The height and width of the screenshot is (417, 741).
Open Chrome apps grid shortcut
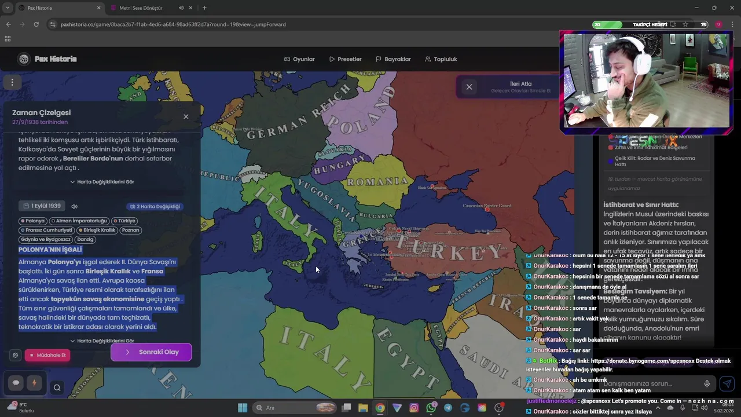point(8,39)
